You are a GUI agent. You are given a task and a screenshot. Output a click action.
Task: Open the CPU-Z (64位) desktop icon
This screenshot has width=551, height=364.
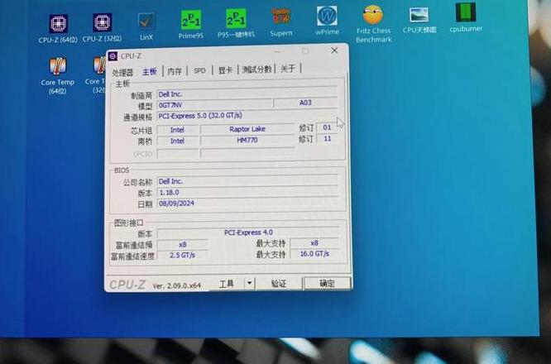tap(58, 28)
